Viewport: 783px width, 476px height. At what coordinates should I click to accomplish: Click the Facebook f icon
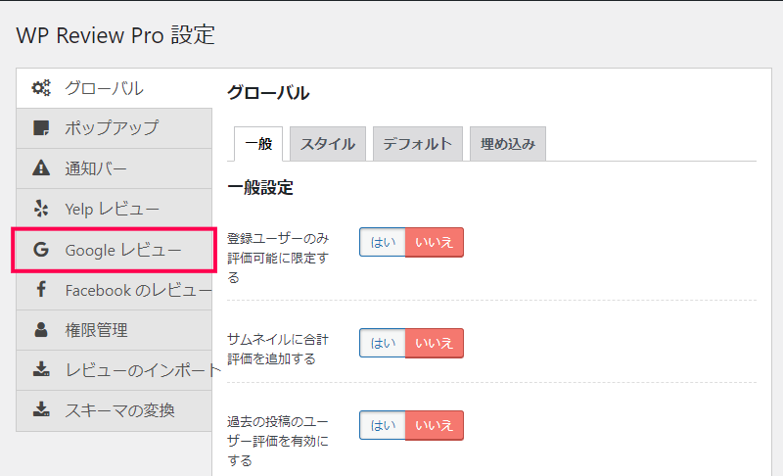(x=41, y=289)
